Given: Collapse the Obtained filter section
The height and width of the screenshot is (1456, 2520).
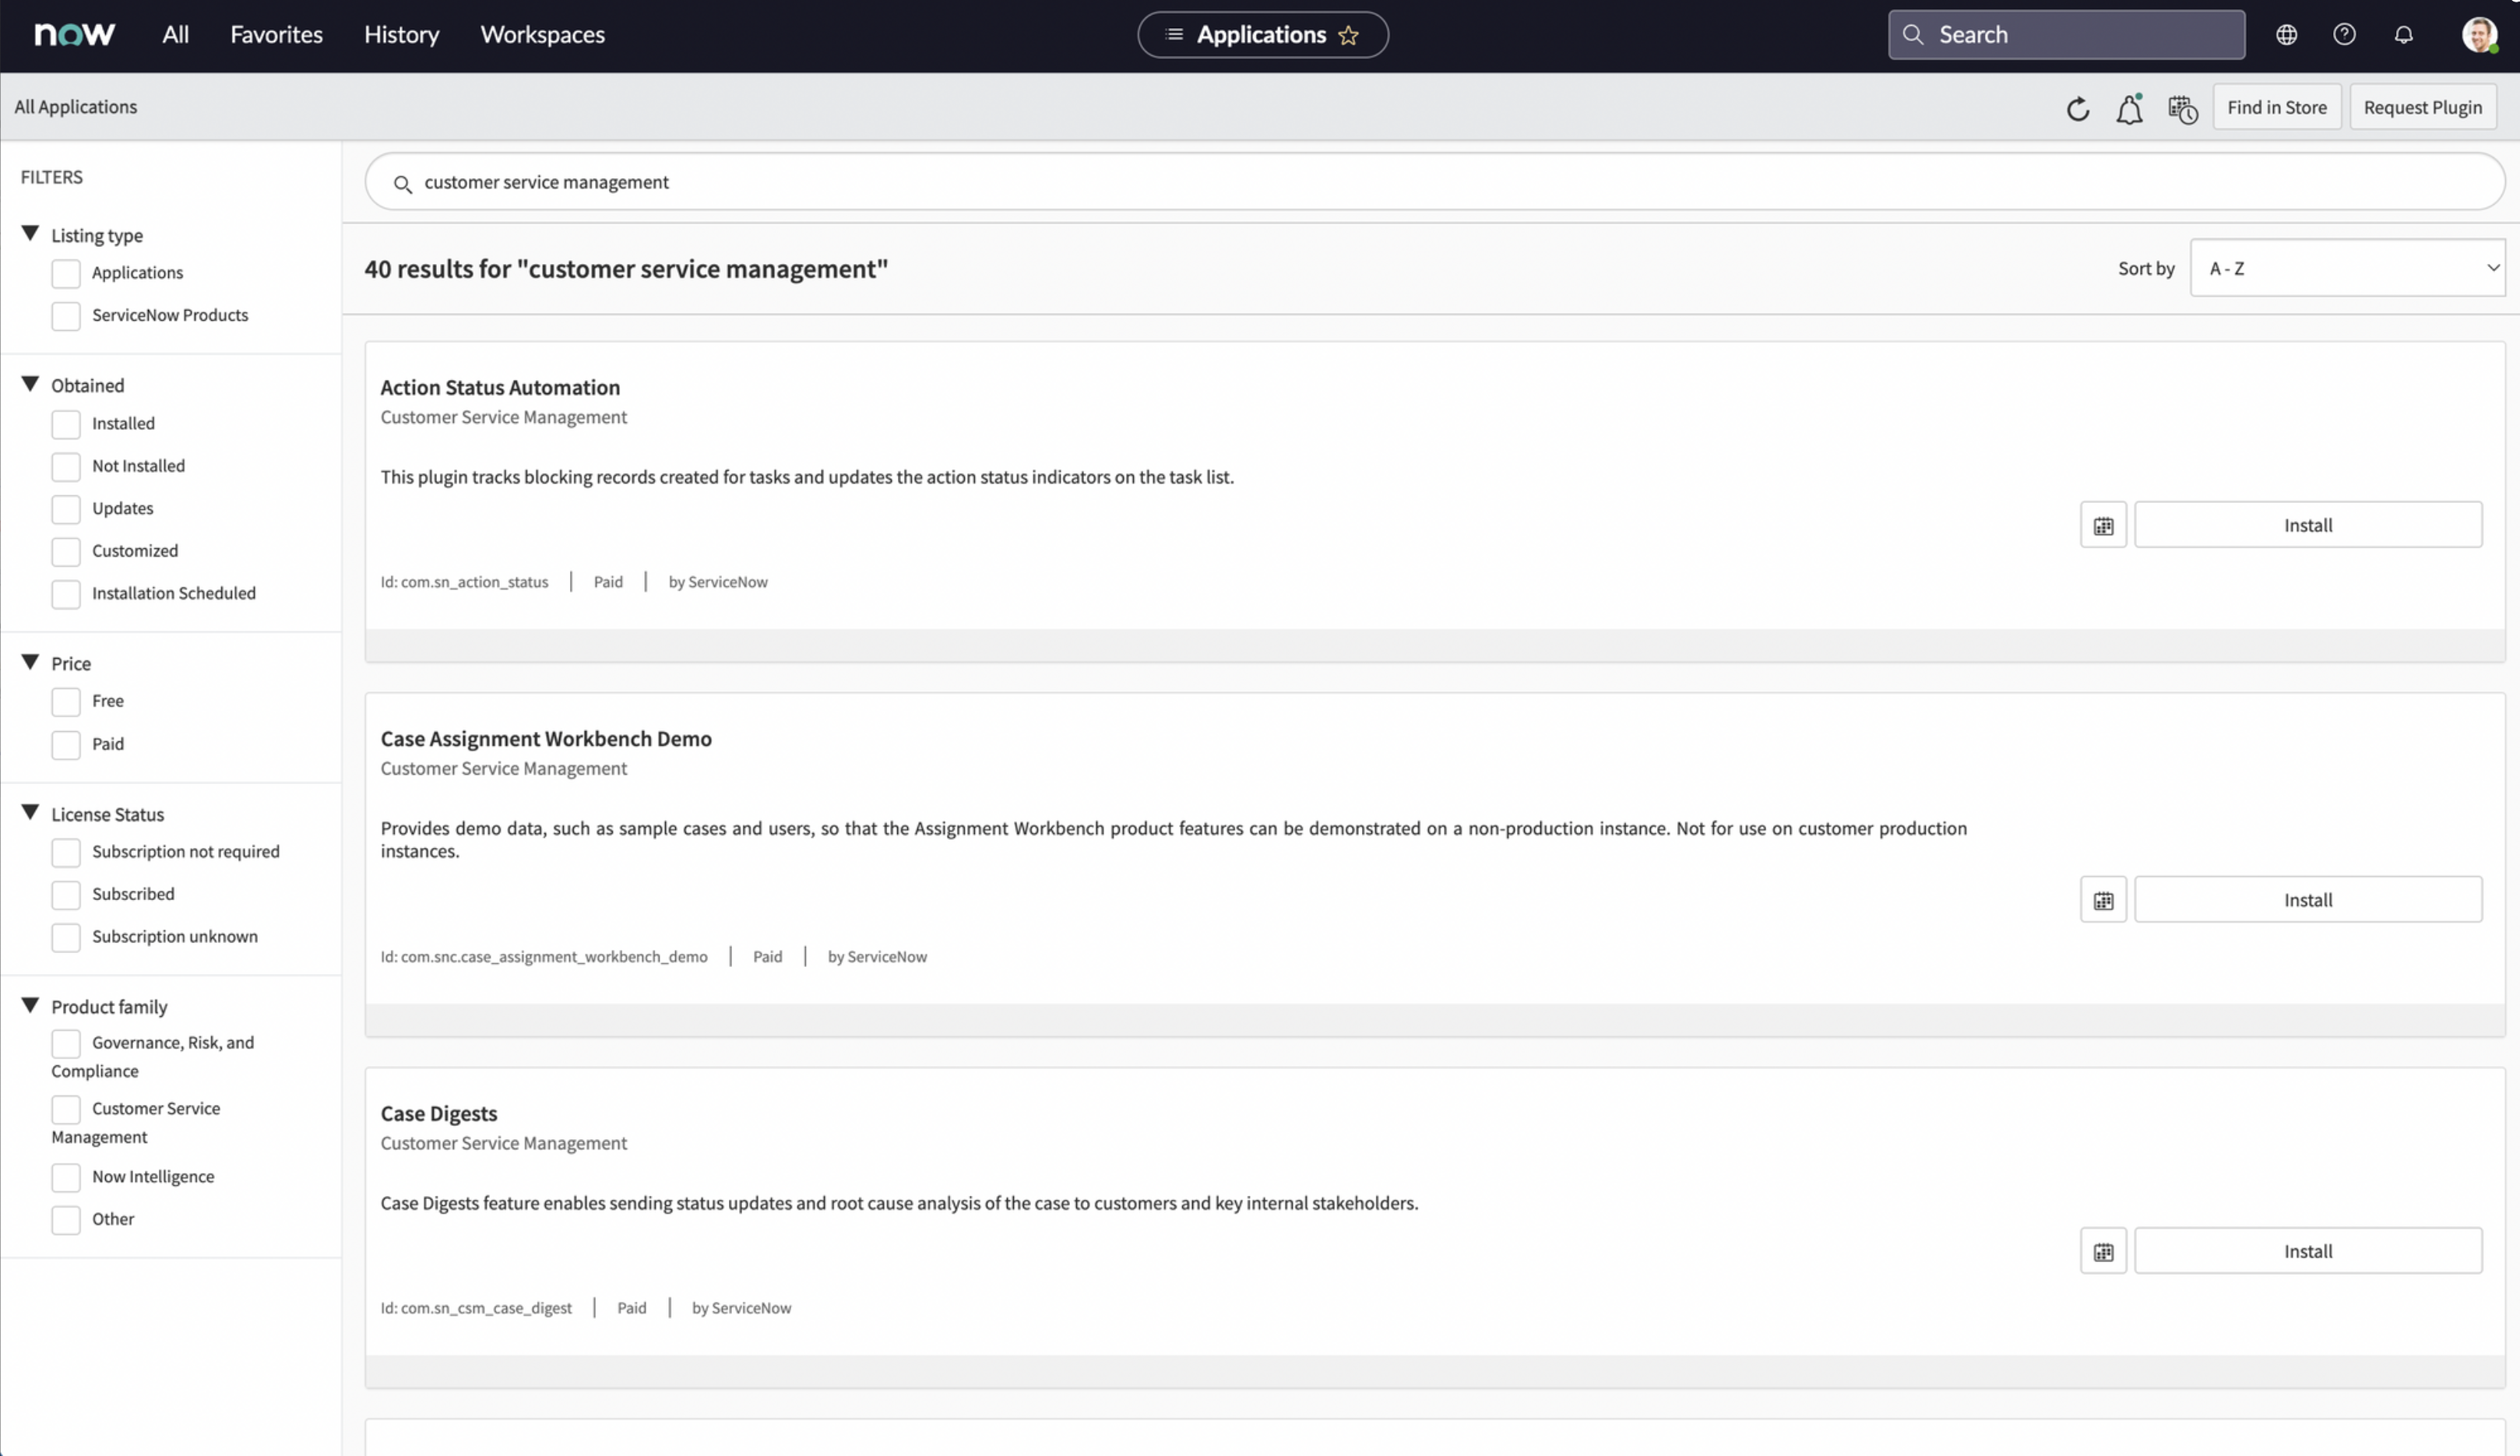Looking at the screenshot, I should [x=30, y=385].
